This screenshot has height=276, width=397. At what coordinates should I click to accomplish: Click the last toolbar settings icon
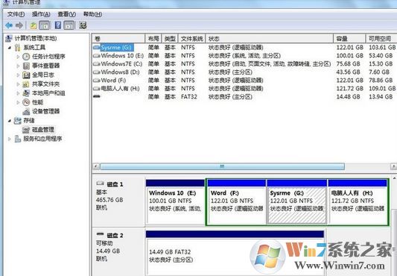pyautogui.click(x=83, y=25)
